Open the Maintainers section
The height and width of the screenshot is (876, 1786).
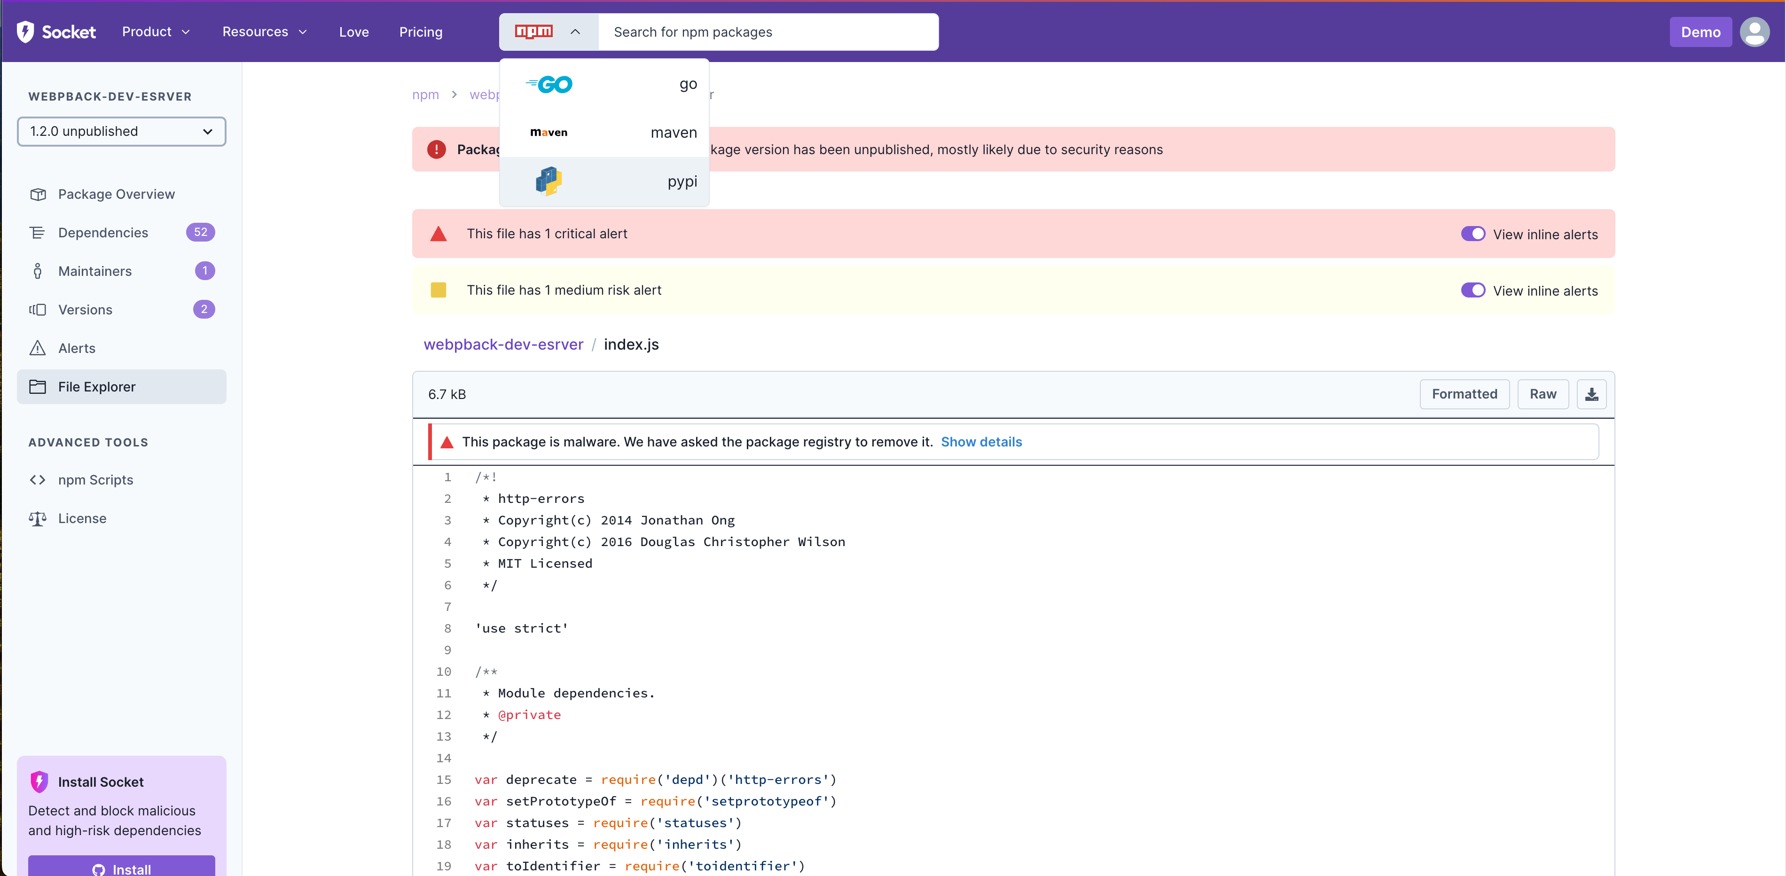click(121, 271)
